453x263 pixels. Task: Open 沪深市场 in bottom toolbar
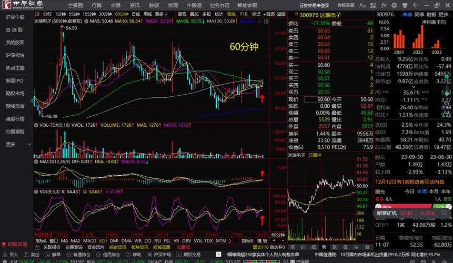pos(159,255)
